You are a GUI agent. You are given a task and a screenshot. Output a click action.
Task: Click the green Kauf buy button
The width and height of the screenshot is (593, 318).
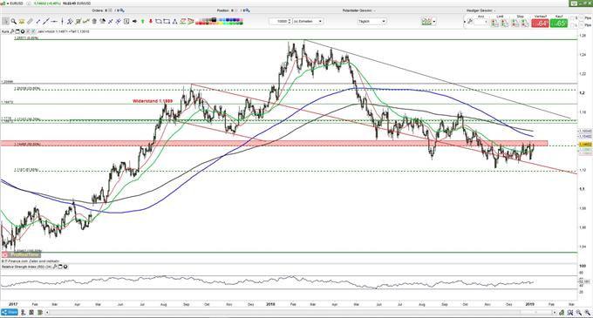coord(559,24)
